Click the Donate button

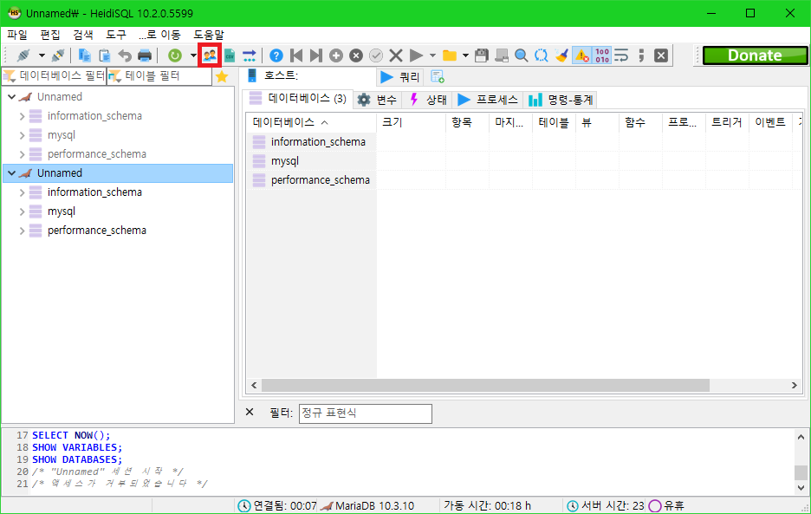(x=756, y=55)
